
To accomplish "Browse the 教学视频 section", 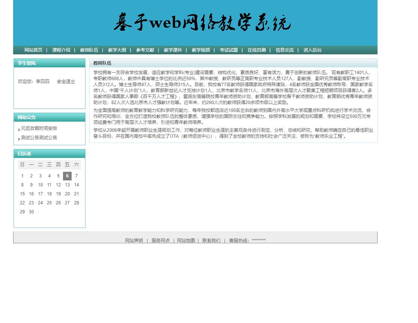I will 201,49.
